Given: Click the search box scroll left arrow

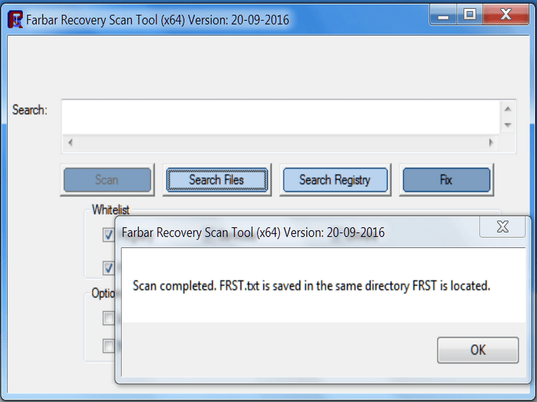Looking at the screenshot, I should click(70, 143).
